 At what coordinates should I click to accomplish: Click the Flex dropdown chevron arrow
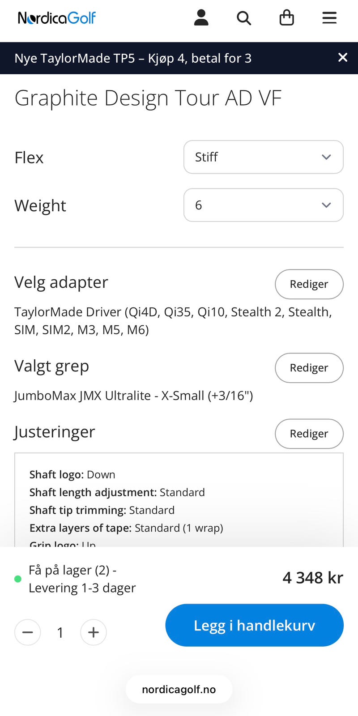326,157
